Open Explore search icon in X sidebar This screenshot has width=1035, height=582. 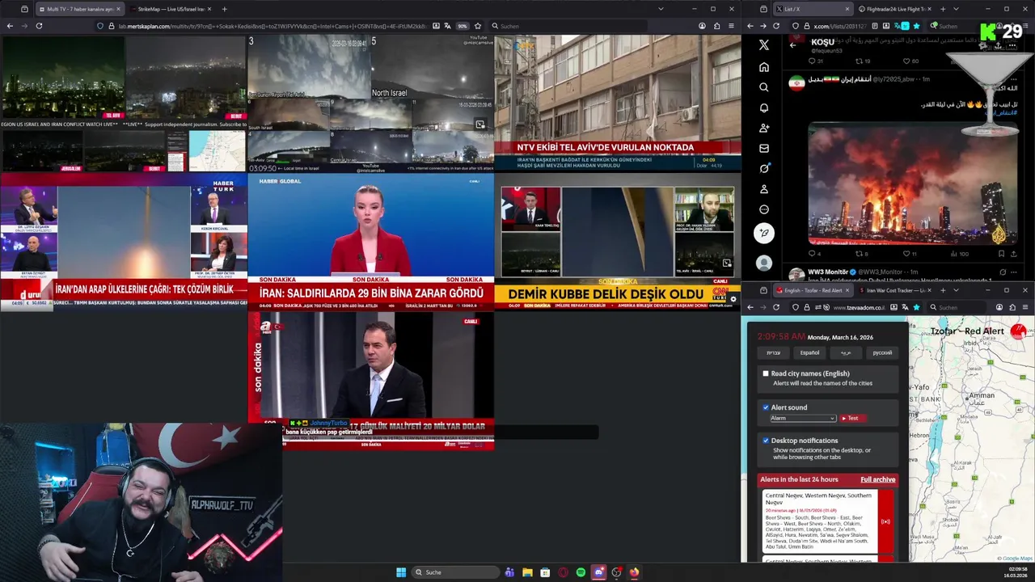tap(764, 87)
